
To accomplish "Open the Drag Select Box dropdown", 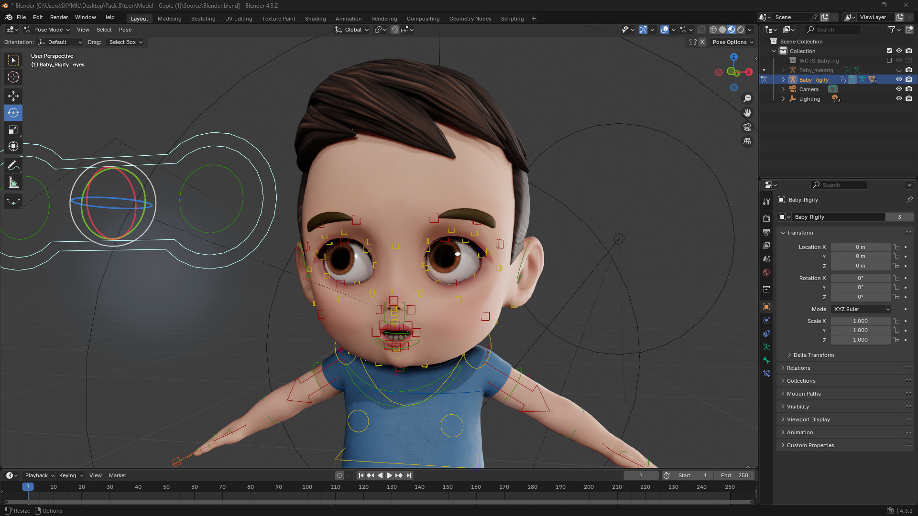I will click(125, 42).
